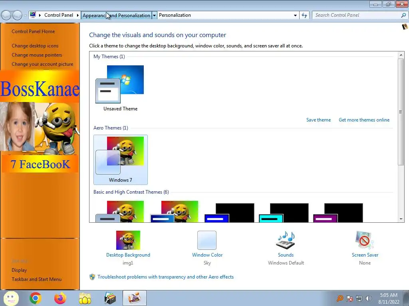The image size is (409, 306).
Task: Launch Google Chrome from the taskbar
Action: click(x=36, y=298)
